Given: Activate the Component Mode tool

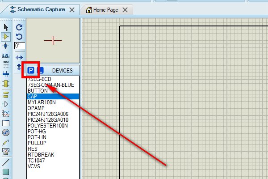Looking at the screenshot, I should pos(6,37).
